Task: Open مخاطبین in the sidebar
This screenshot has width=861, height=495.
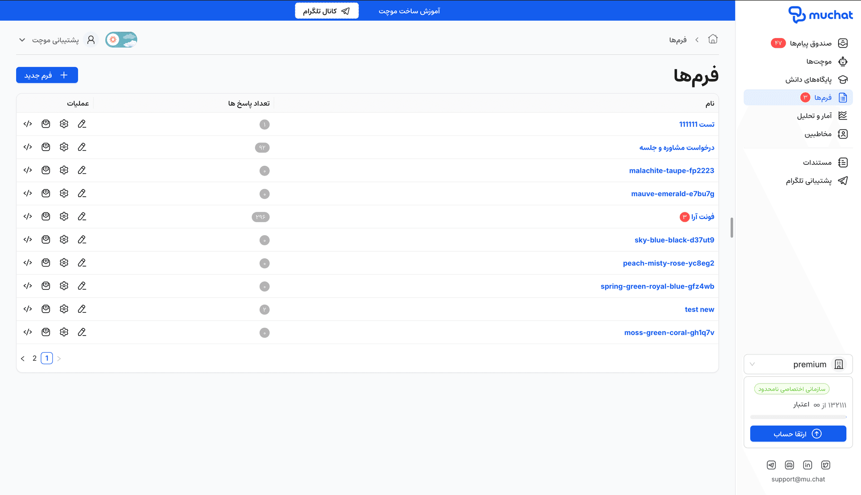Action: [x=798, y=134]
